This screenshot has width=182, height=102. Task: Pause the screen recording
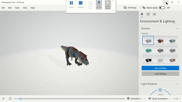[71, 4]
